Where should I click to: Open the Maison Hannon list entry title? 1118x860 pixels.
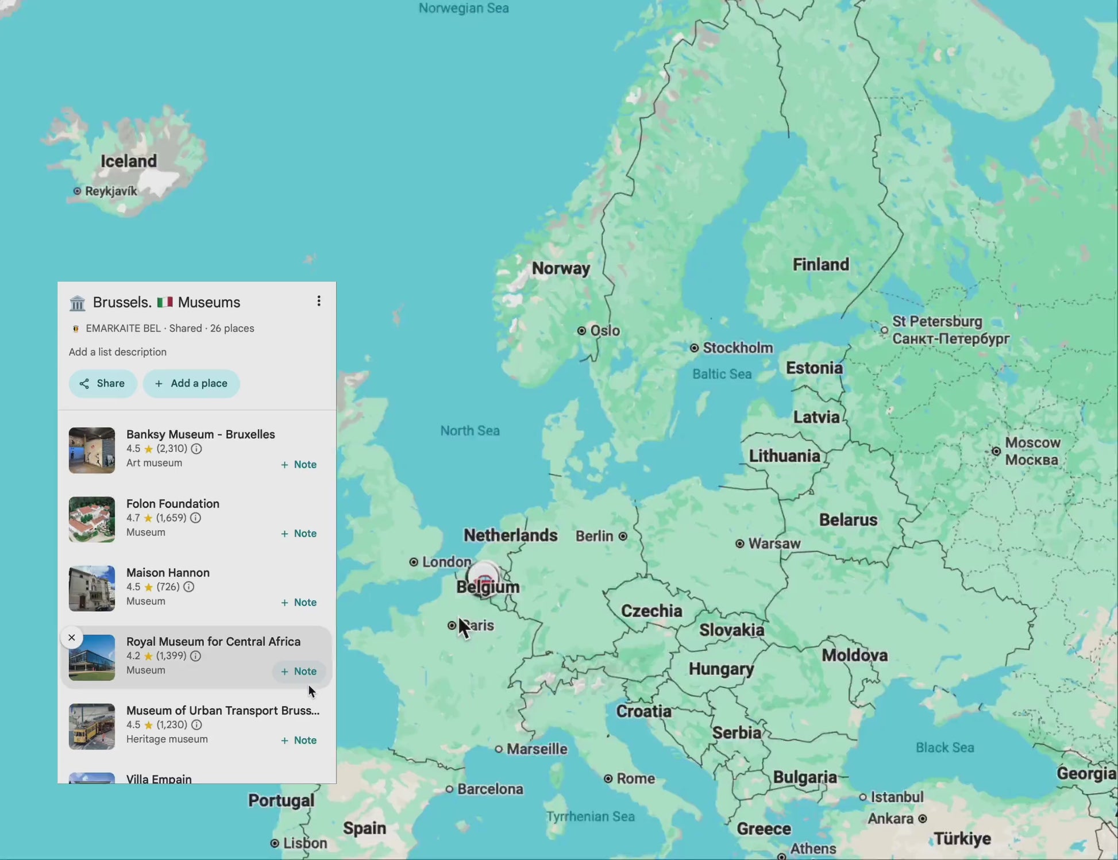coord(168,572)
